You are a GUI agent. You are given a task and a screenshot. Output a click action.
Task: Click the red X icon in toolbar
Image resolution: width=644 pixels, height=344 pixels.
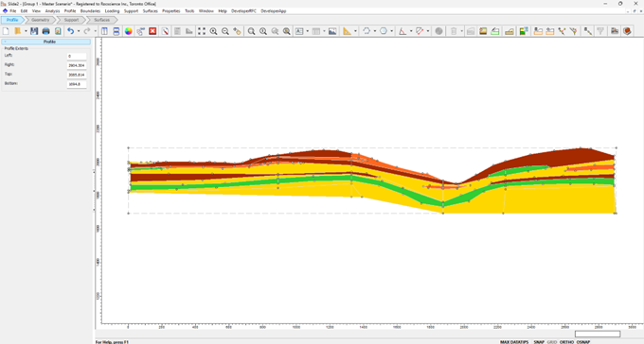tap(152, 31)
